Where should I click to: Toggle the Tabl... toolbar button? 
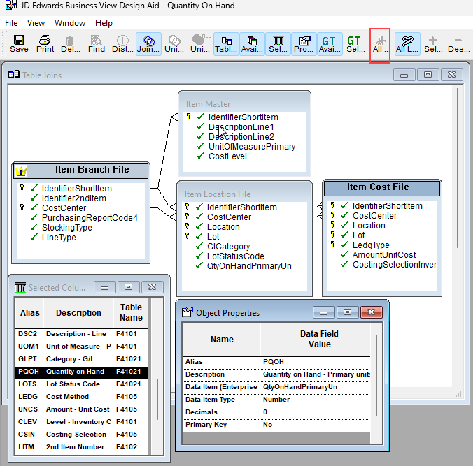click(x=226, y=44)
